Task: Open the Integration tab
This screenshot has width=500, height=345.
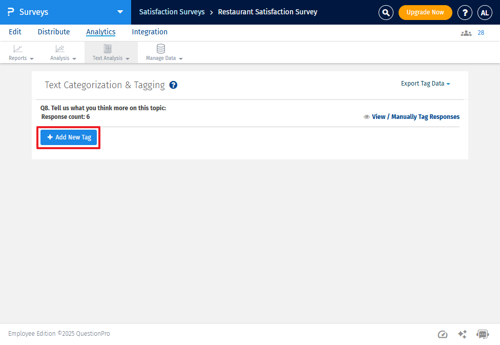Action: tap(150, 32)
